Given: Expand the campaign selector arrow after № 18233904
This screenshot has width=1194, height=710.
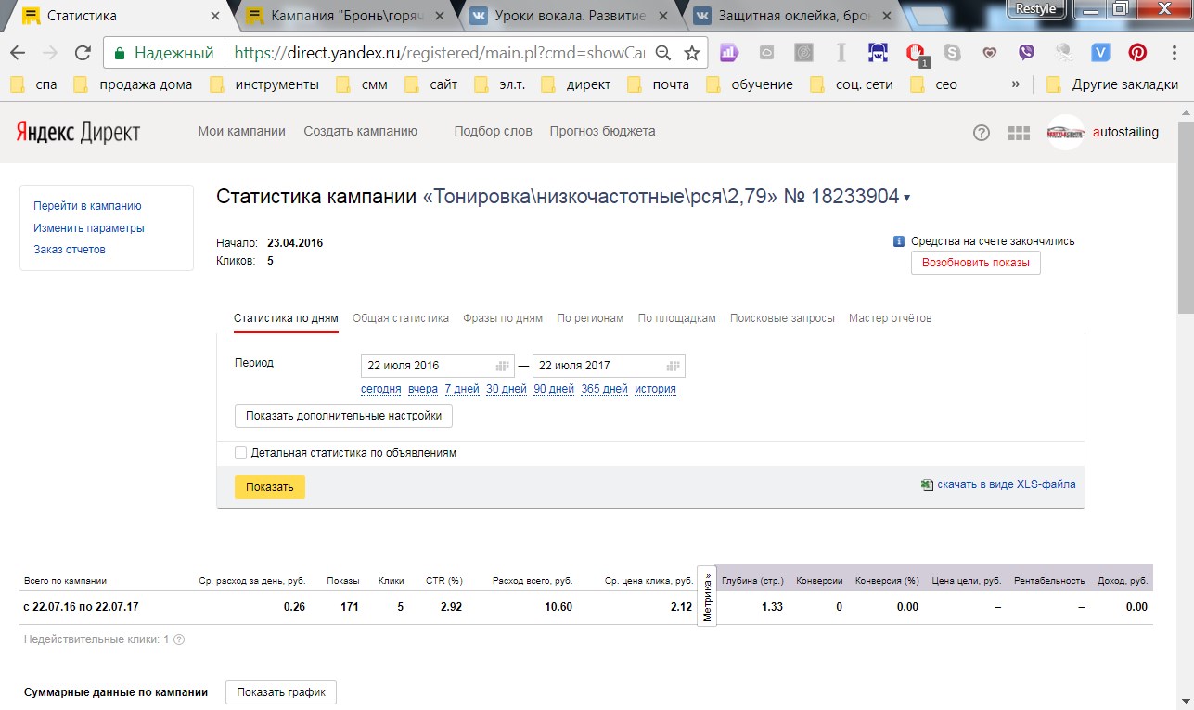Looking at the screenshot, I should point(906,198).
